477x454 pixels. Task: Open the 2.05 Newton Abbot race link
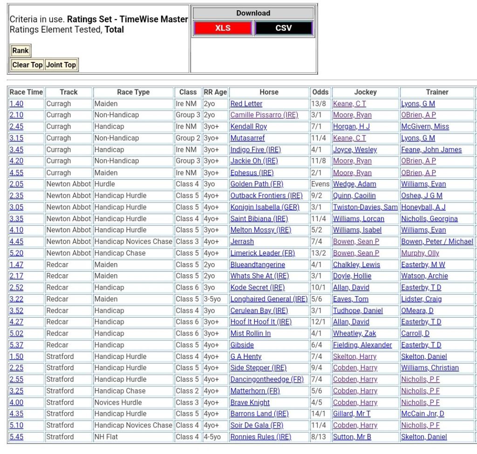tap(16, 184)
